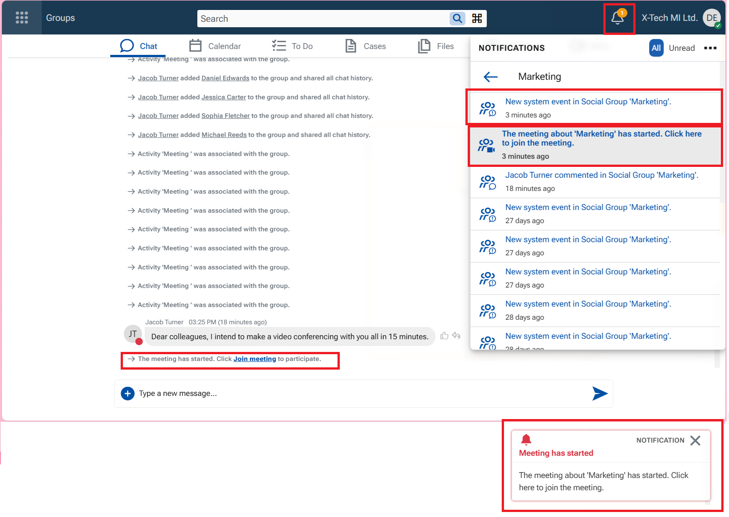Filter notifications by Unread
This screenshot has height=517, width=729.
[x=681, y=48]
